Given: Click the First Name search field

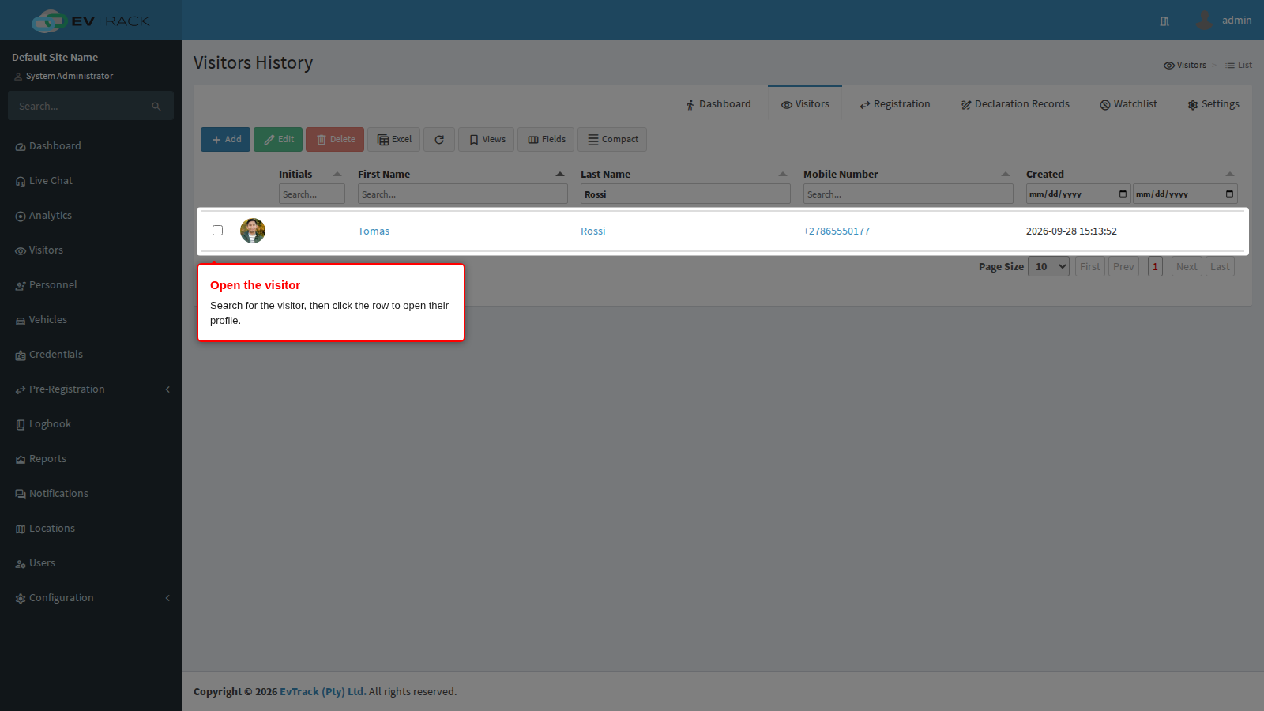Looking at the screenshot, I should (463, 194).
